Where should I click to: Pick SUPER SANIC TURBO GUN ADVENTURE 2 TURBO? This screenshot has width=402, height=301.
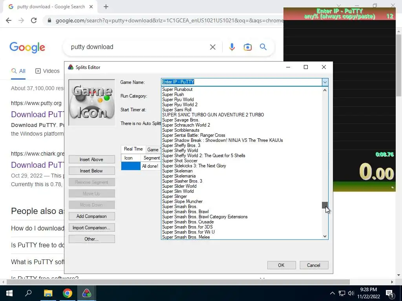pyautogui.click(x=213, y=115)
